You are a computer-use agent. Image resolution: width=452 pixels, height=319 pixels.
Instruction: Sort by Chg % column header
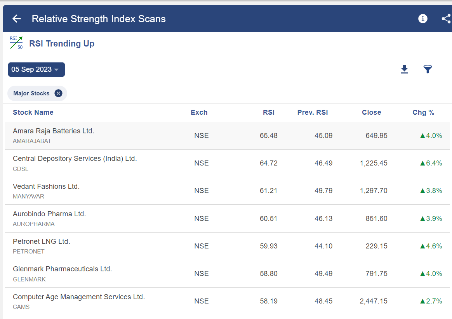click(x=423, y=112)
